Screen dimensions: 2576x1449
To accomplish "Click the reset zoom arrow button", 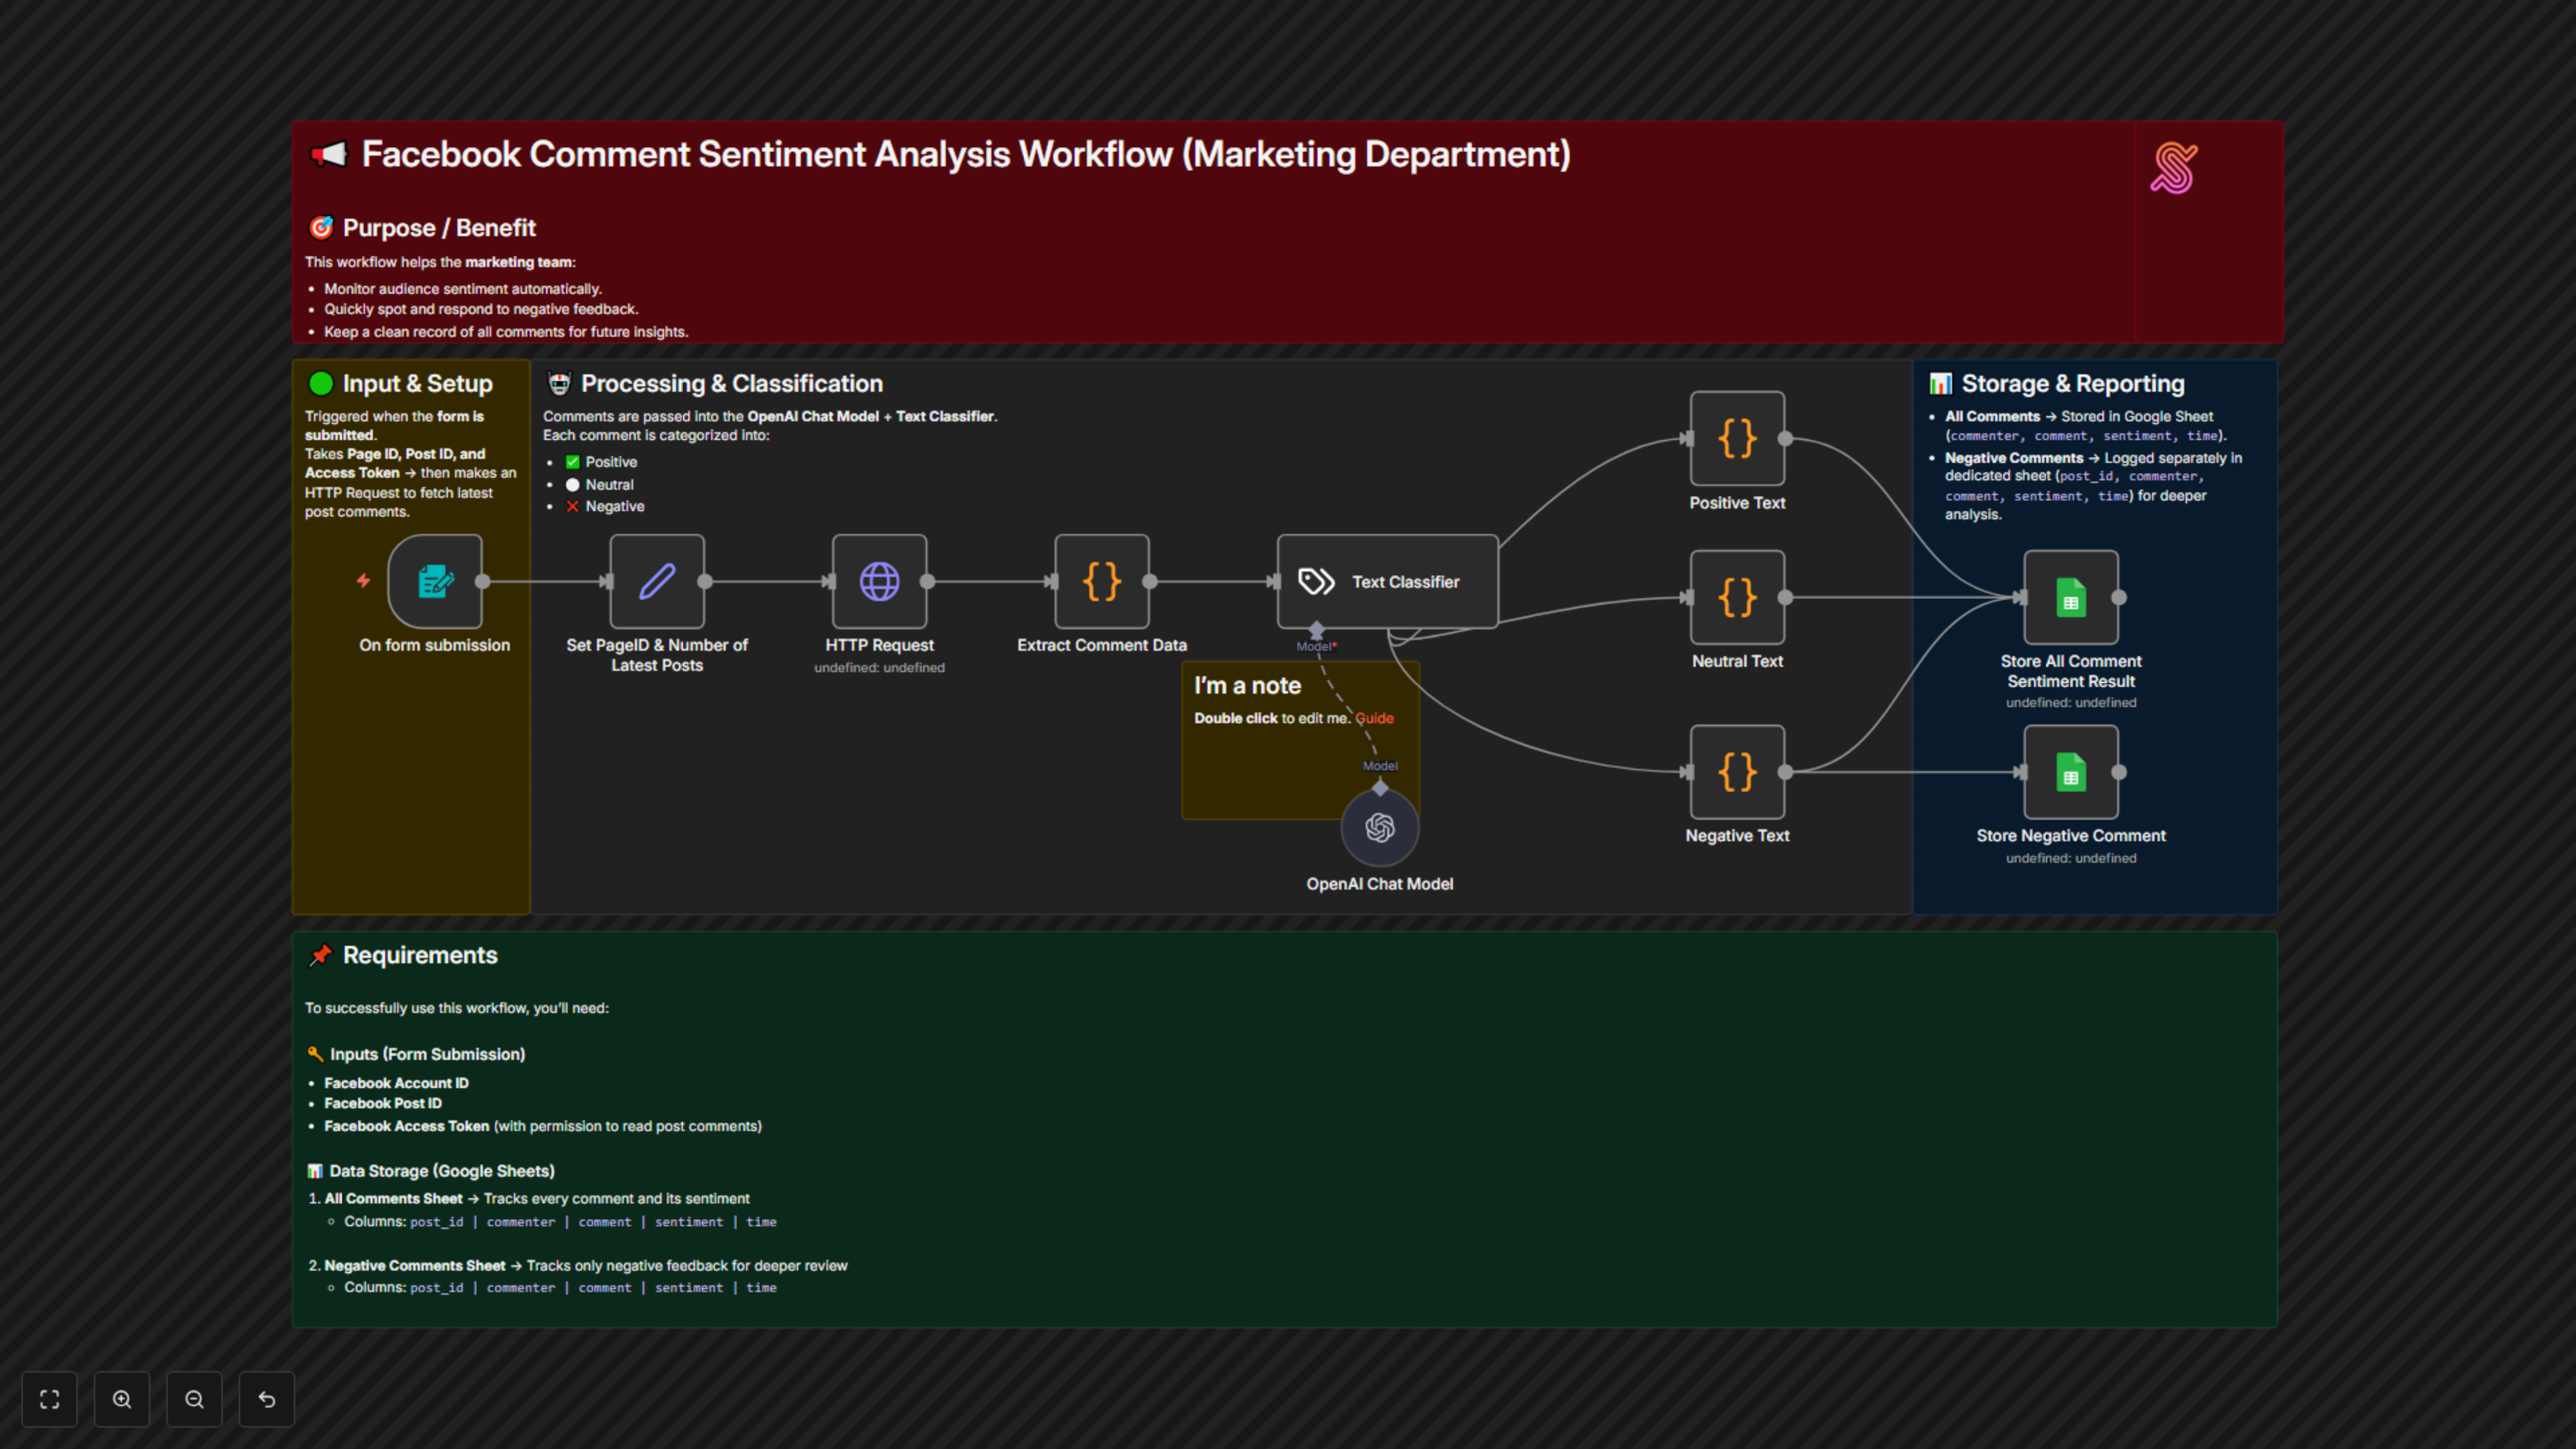I will (267, 1399).
